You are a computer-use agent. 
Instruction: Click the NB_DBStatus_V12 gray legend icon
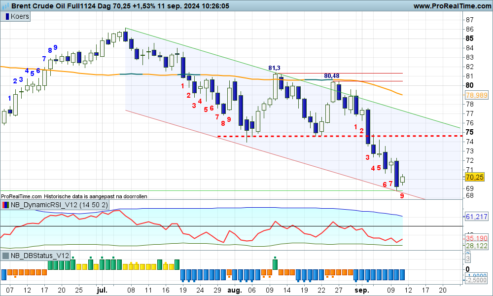[6, 256]
